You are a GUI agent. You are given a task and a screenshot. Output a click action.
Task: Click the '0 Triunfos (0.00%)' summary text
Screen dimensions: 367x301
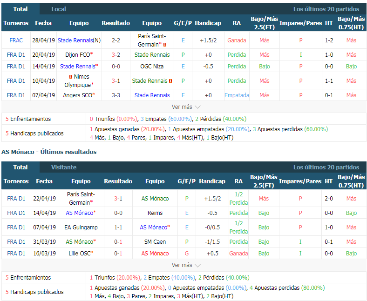(x=113, y=119)
